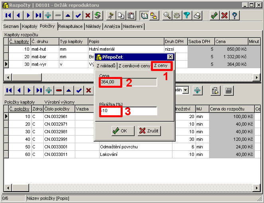This screenshot has height=203, width=264.
Task: Click the red minus delete icon in lower toolbar
Action: click(x=59, y=91)
